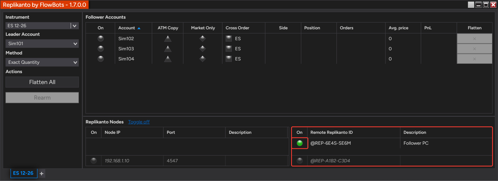The width and height of the screenshot is (498, 181).
Task: Toggle Market Only diamond for Sim104
Action: [x=203, y=59]
